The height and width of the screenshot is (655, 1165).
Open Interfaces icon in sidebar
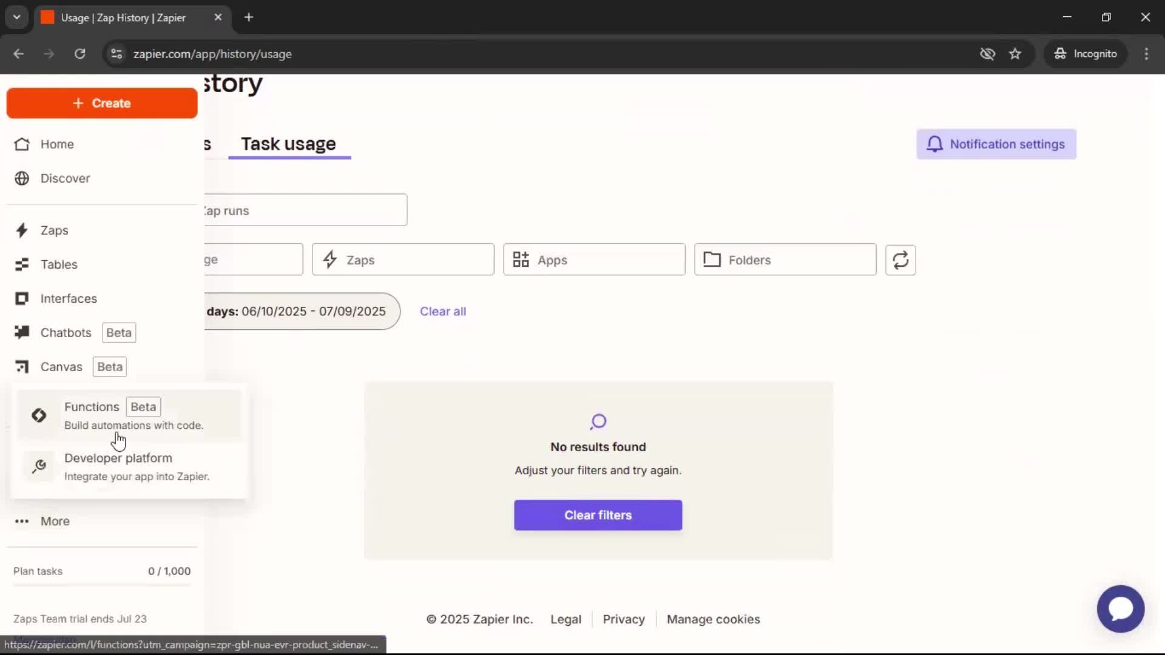tap(22, 298)
